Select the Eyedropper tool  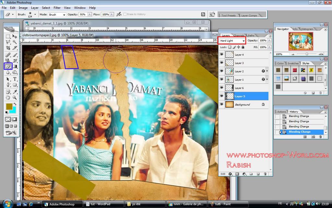coord(15,92)
